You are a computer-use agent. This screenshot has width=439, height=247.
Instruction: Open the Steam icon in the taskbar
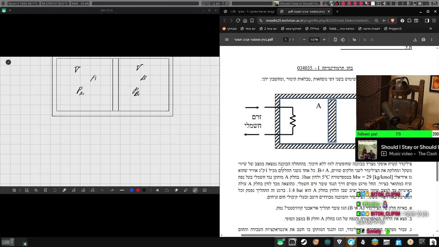(304, 242)
